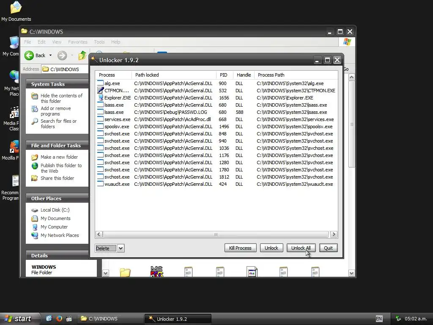Open the Help menu in Explorer
The image size is (433, 325).
116,42
